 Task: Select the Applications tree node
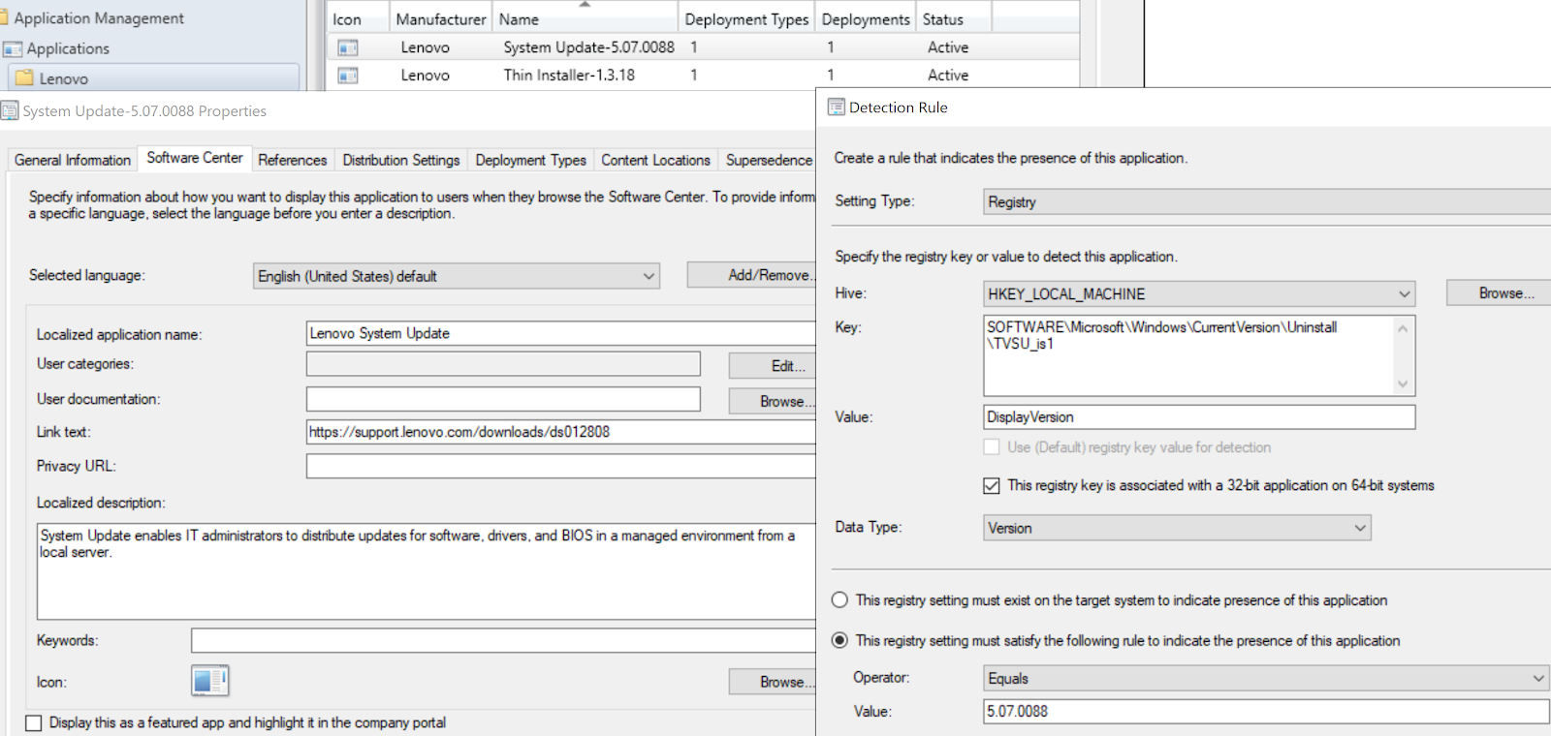[68, 48]
